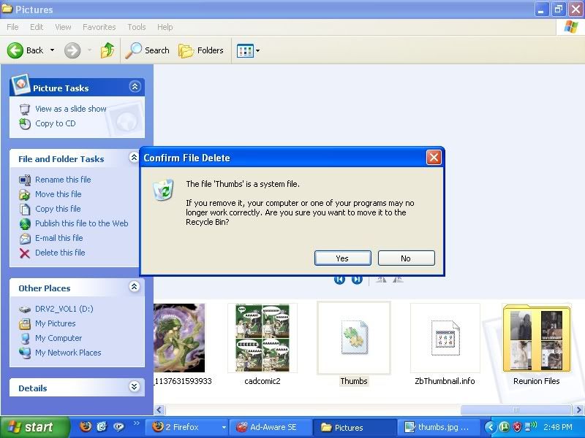Open the File menu
The width and height of the screenshot is (585, 438).
tap(12, 27)
